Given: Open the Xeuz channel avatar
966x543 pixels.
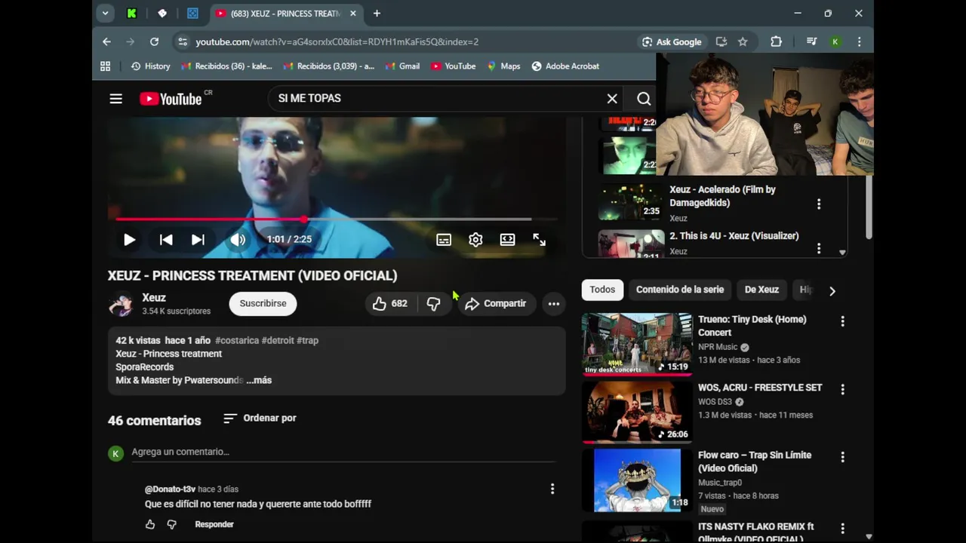Looking at the screenshot, I should [x=120, y=304].
